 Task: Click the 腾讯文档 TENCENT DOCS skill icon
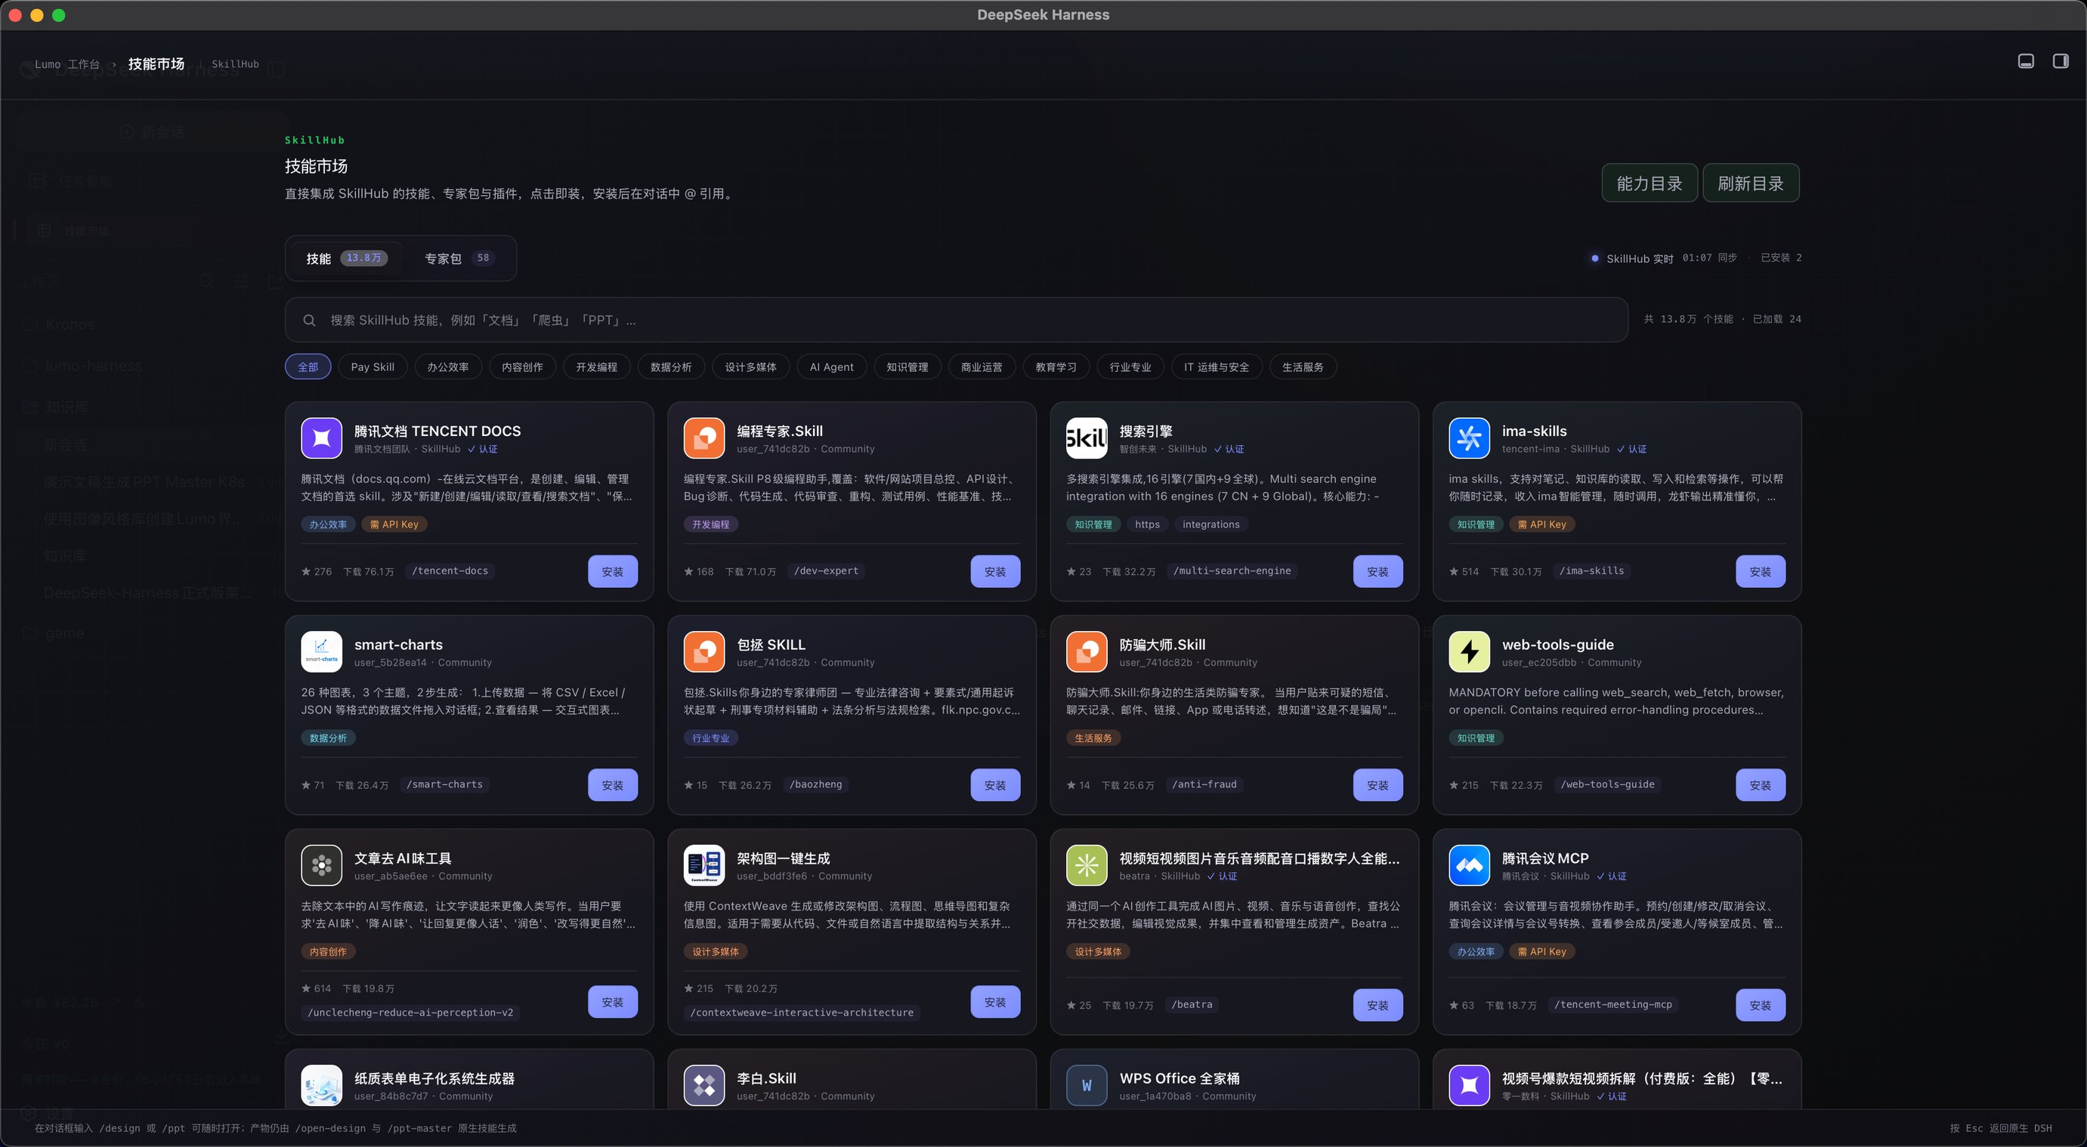(x=322, y=438)
